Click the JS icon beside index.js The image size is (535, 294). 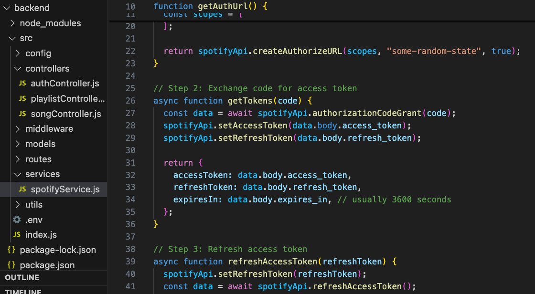(17, 235)
